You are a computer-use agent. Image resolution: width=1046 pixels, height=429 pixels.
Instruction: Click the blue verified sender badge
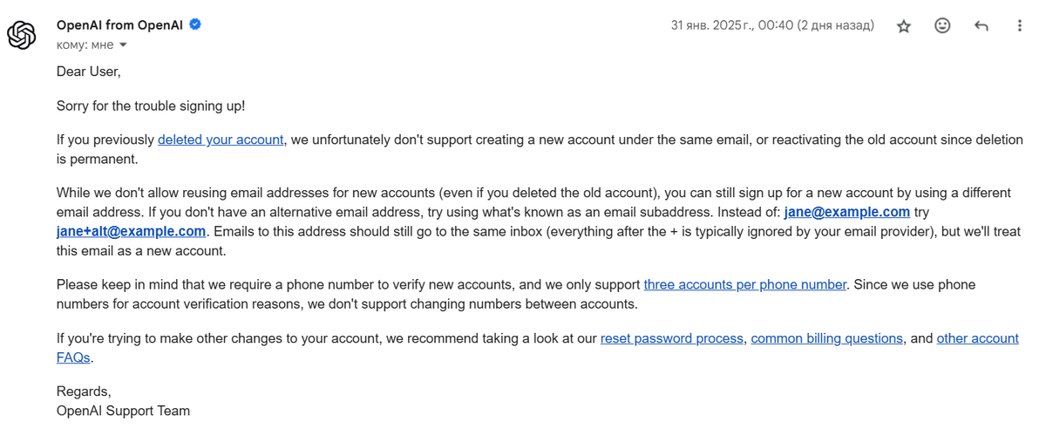click(x=195, y=24)
